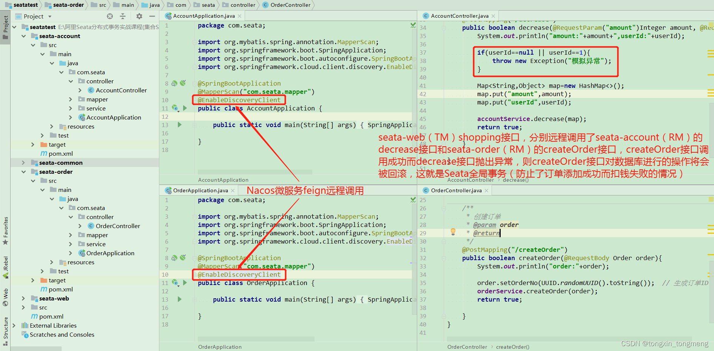This screenshot has width=714, height=351.
Task: Switch to OrderController.java tab
Action: tap(456, 190)
